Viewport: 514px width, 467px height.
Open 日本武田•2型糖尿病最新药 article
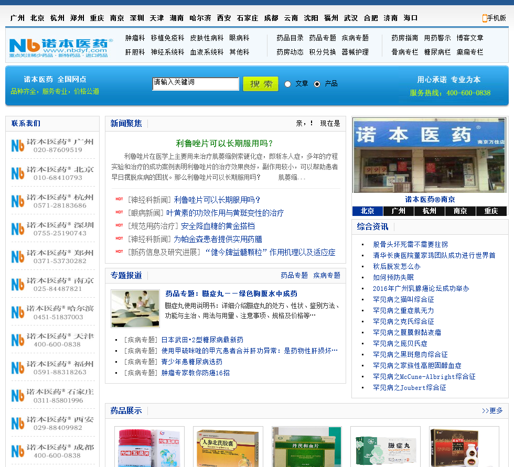(202, 340)
